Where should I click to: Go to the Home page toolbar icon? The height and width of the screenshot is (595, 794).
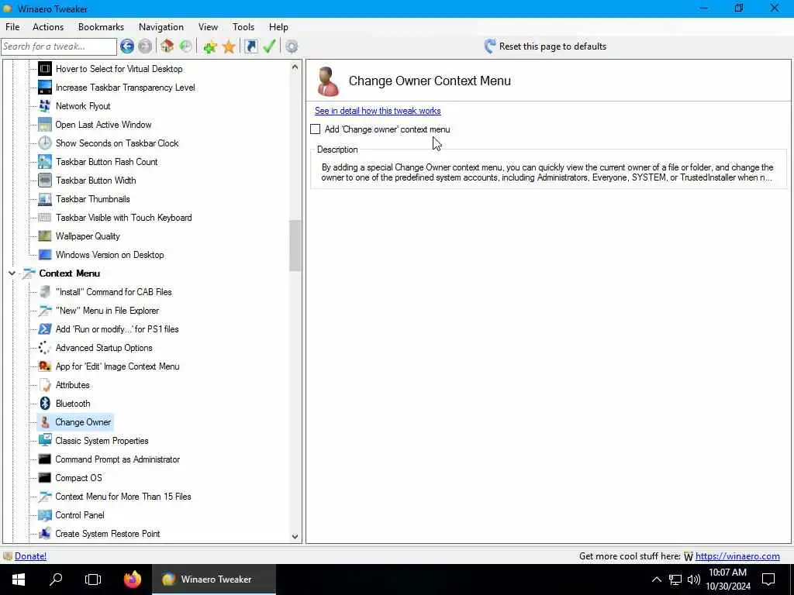[167, 46]
